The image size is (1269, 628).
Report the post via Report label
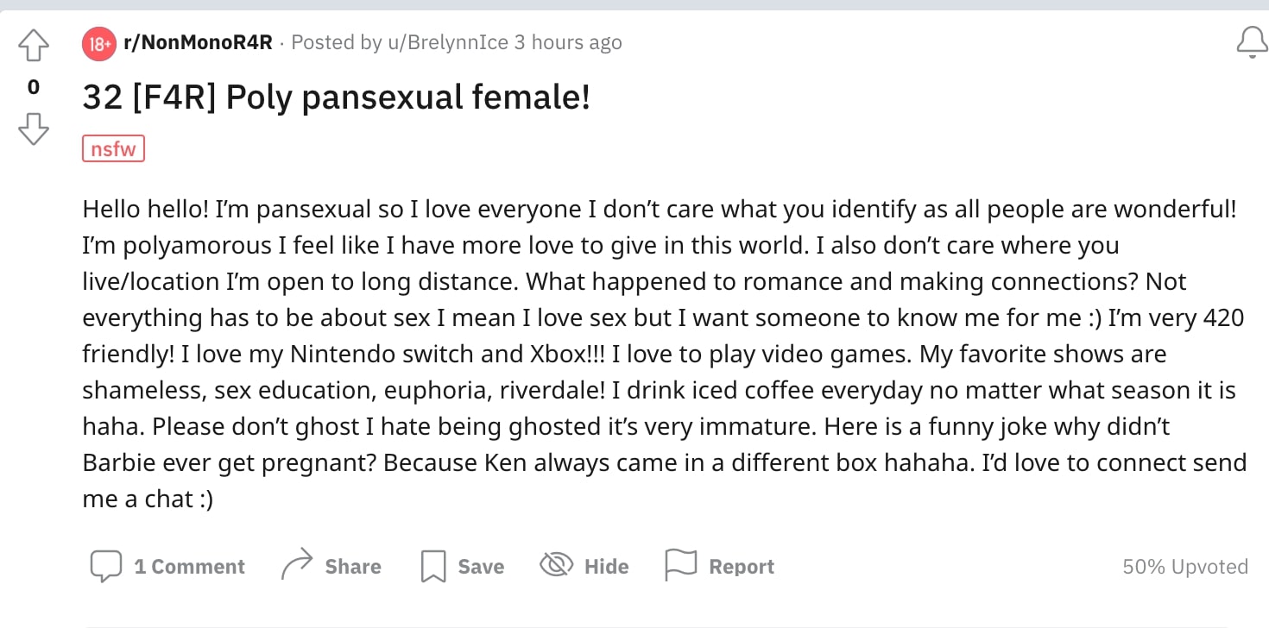click(742, 567)
